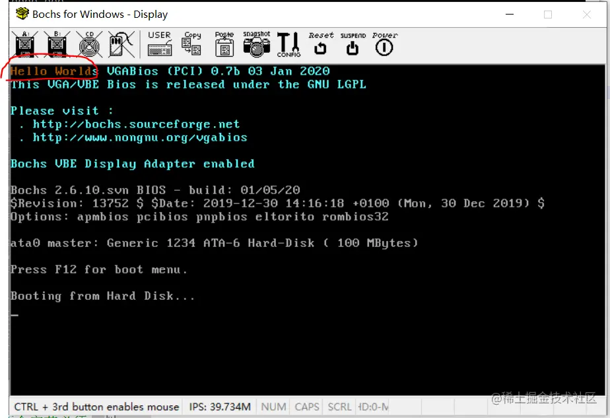Image resolution: width=610 pixels, height=418 pixels.
Task: Click the Power button icon
Action: tap(384, 44)
